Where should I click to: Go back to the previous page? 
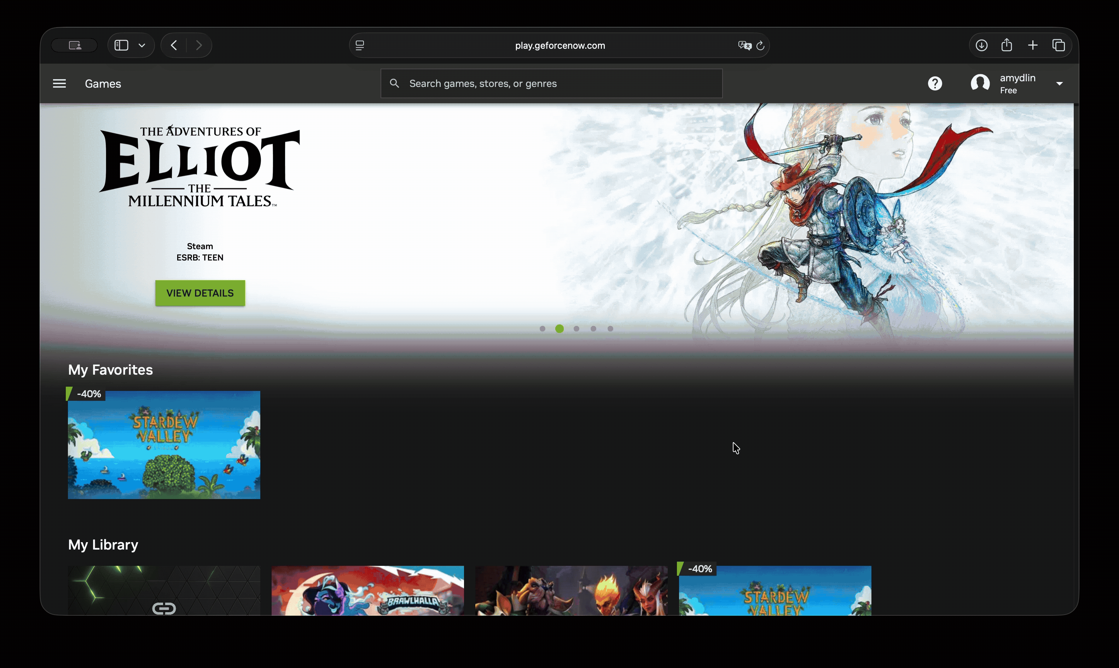point(174,45)
